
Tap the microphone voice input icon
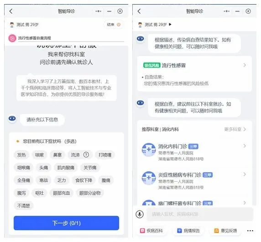pyautogui.click(x=140, y=214)
